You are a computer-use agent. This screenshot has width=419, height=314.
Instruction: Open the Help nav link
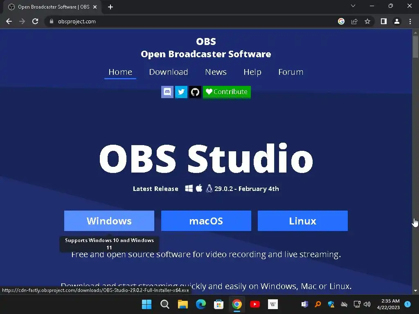coord(252,72)
